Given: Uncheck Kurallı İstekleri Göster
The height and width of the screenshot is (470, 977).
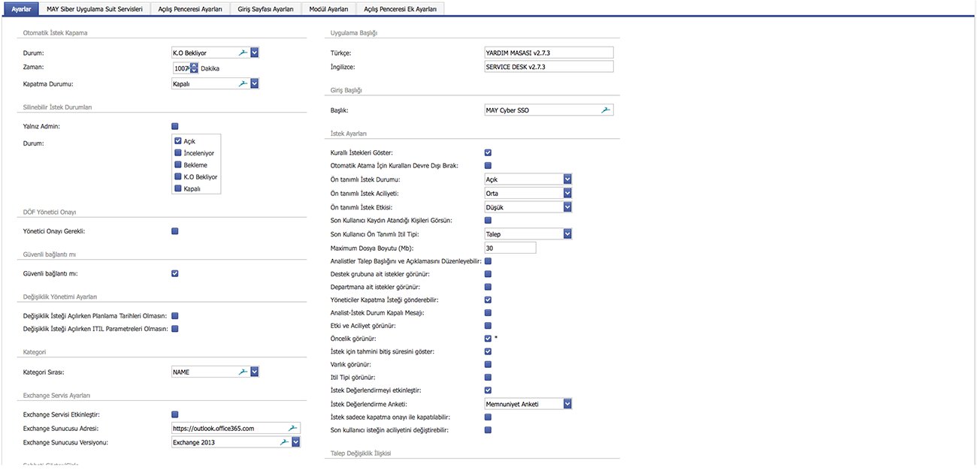Looking at the screenshot, I should pos(488,152).
